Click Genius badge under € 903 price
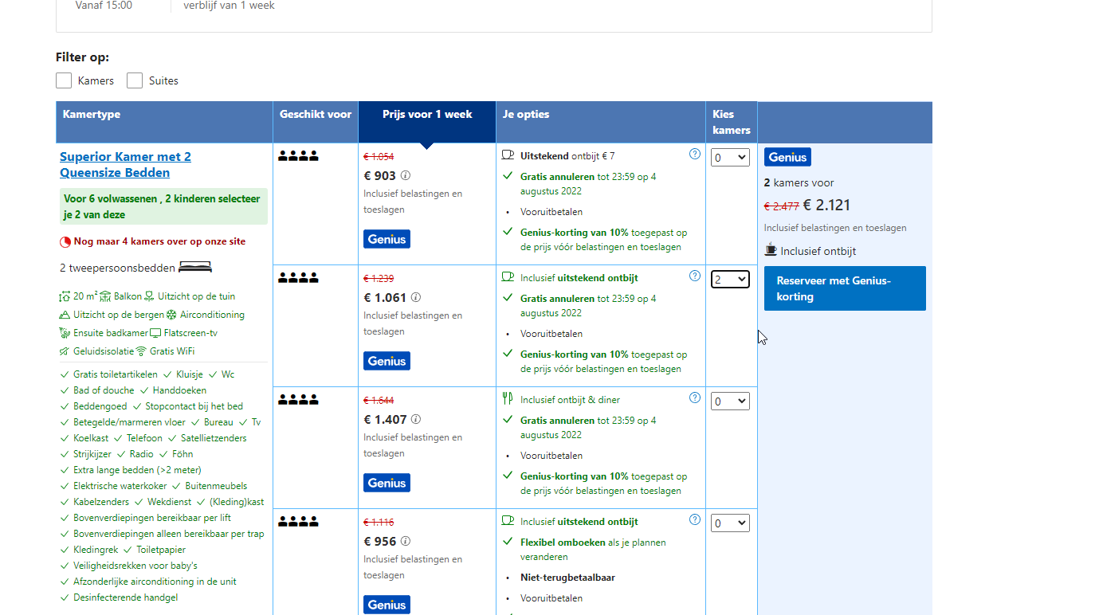The image size is (1095, 615). [387, 239]
